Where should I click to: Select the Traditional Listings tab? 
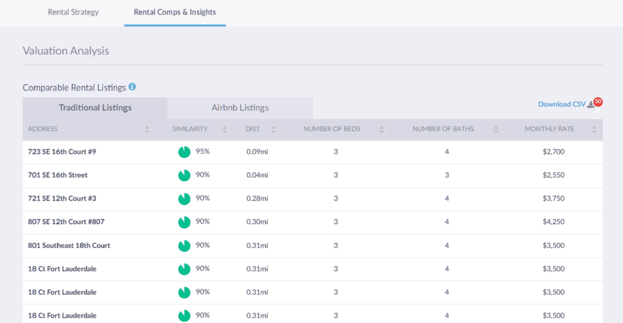[95, 108]
